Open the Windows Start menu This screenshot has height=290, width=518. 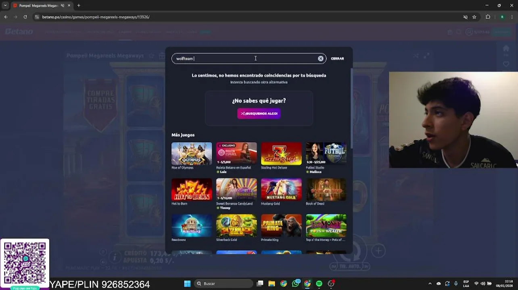coord(187,284)
